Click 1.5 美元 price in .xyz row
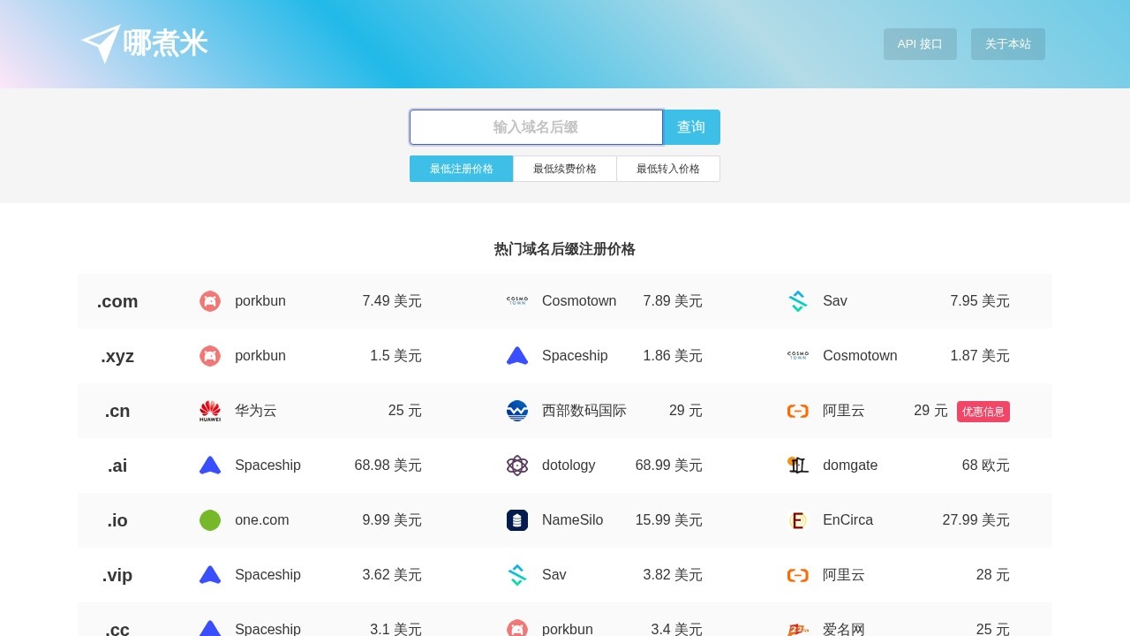The width and height of the screenshot is (1130, 636). [395, 356]
